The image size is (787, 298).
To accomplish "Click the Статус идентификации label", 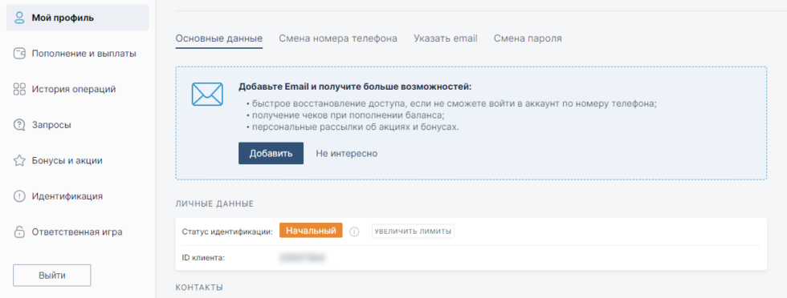I will coord(227,232).
